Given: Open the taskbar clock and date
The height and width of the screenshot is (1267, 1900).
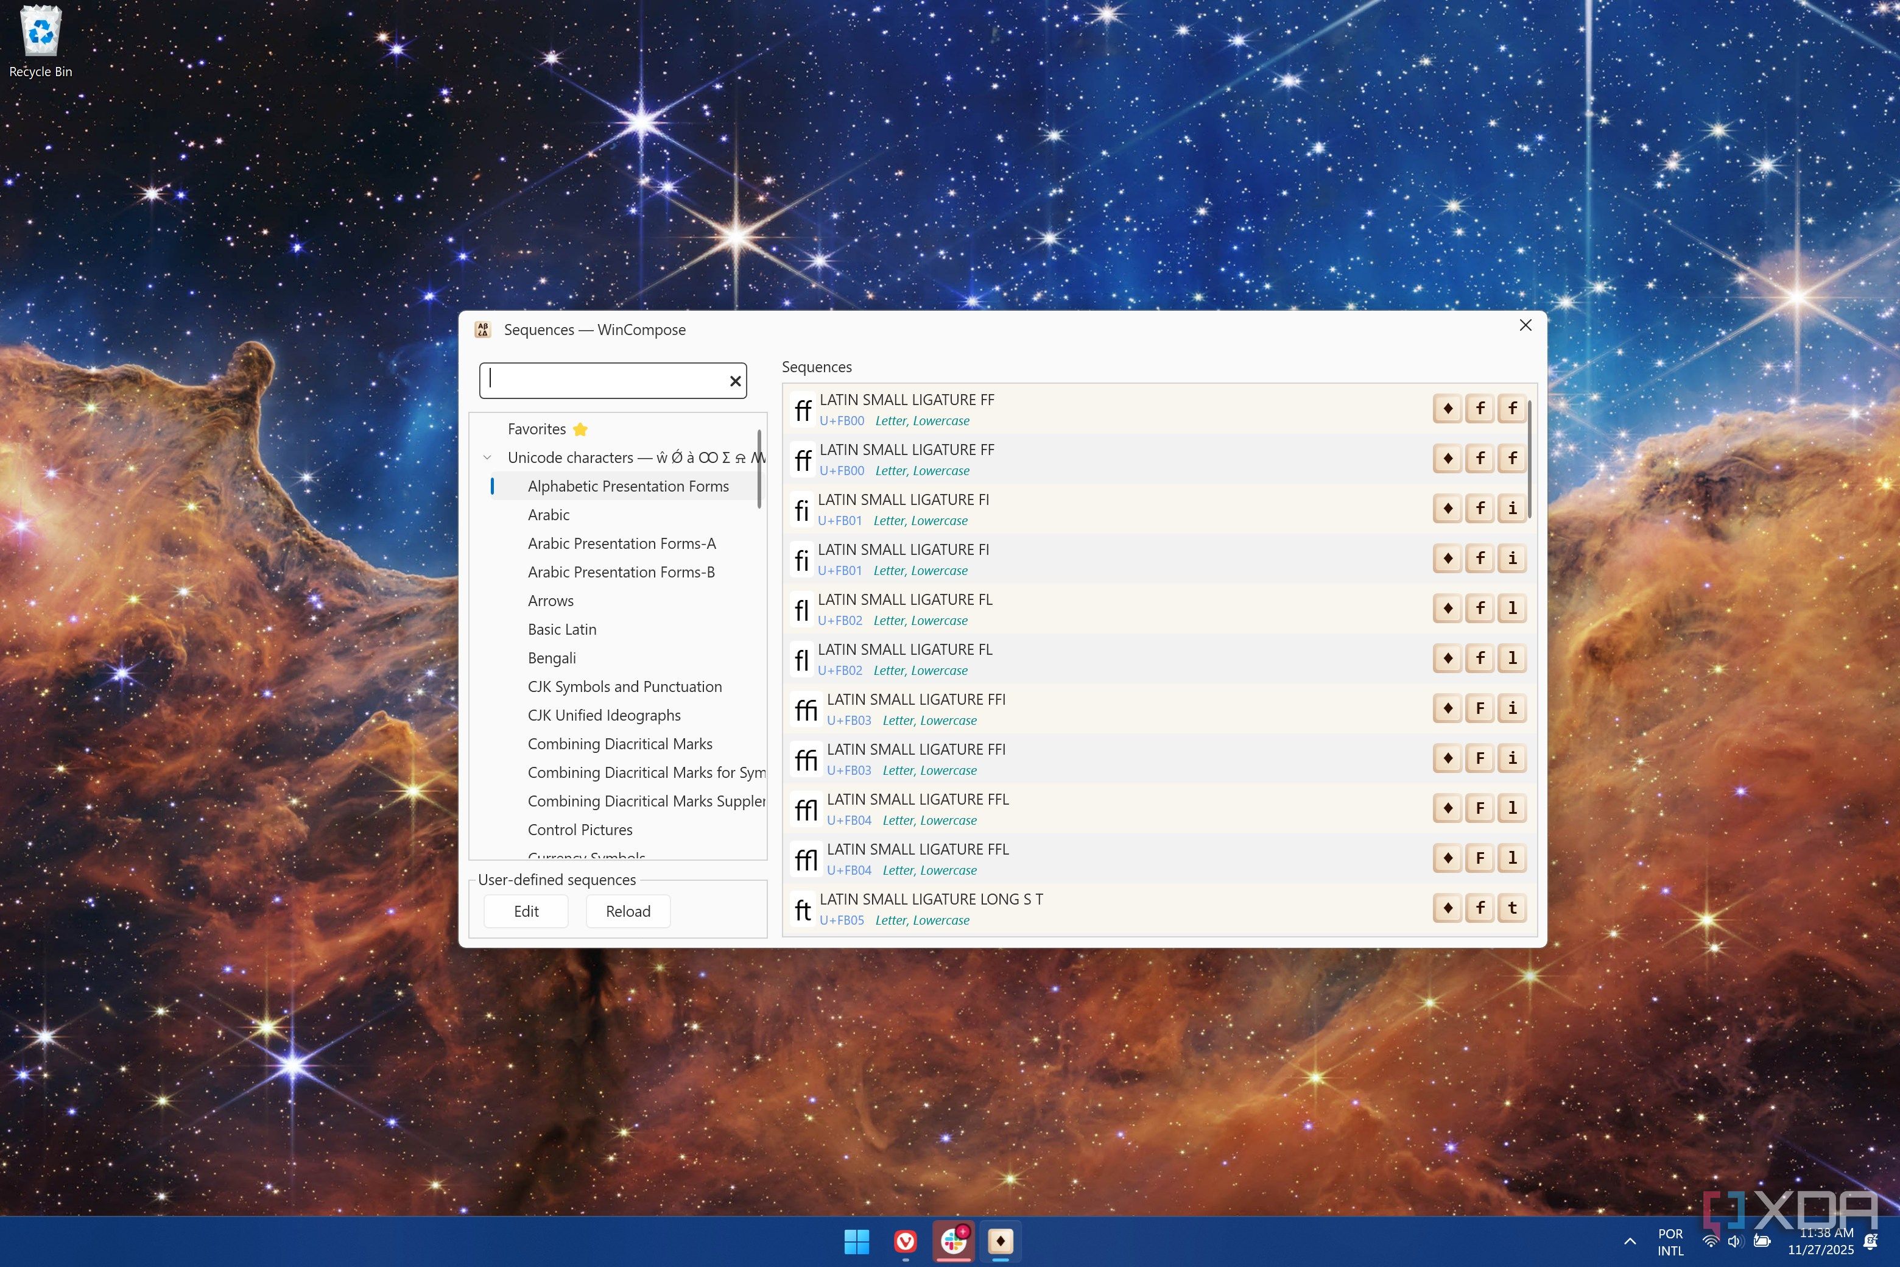Looking at the screenshot, I should [x=1820, y=1241].
